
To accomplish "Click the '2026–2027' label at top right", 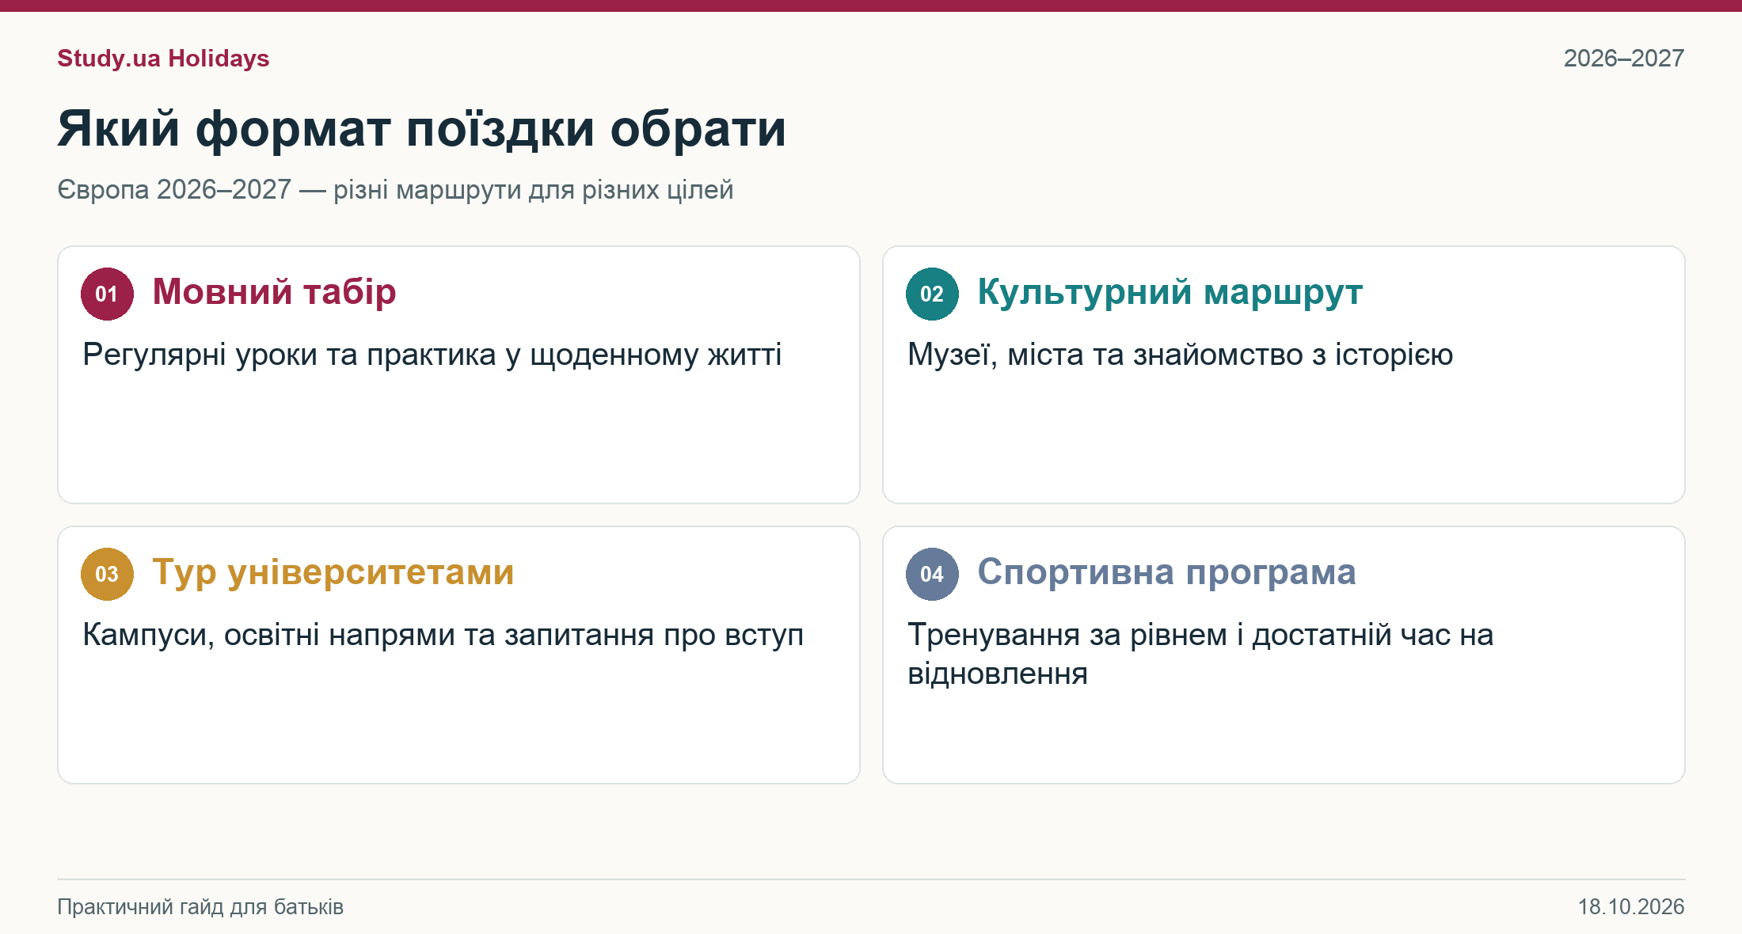I will point(1624,59).
